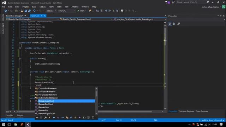Viewport: 226px width, 127px height.
Task: Open the Build menu
Action: (x=34, y=7)
